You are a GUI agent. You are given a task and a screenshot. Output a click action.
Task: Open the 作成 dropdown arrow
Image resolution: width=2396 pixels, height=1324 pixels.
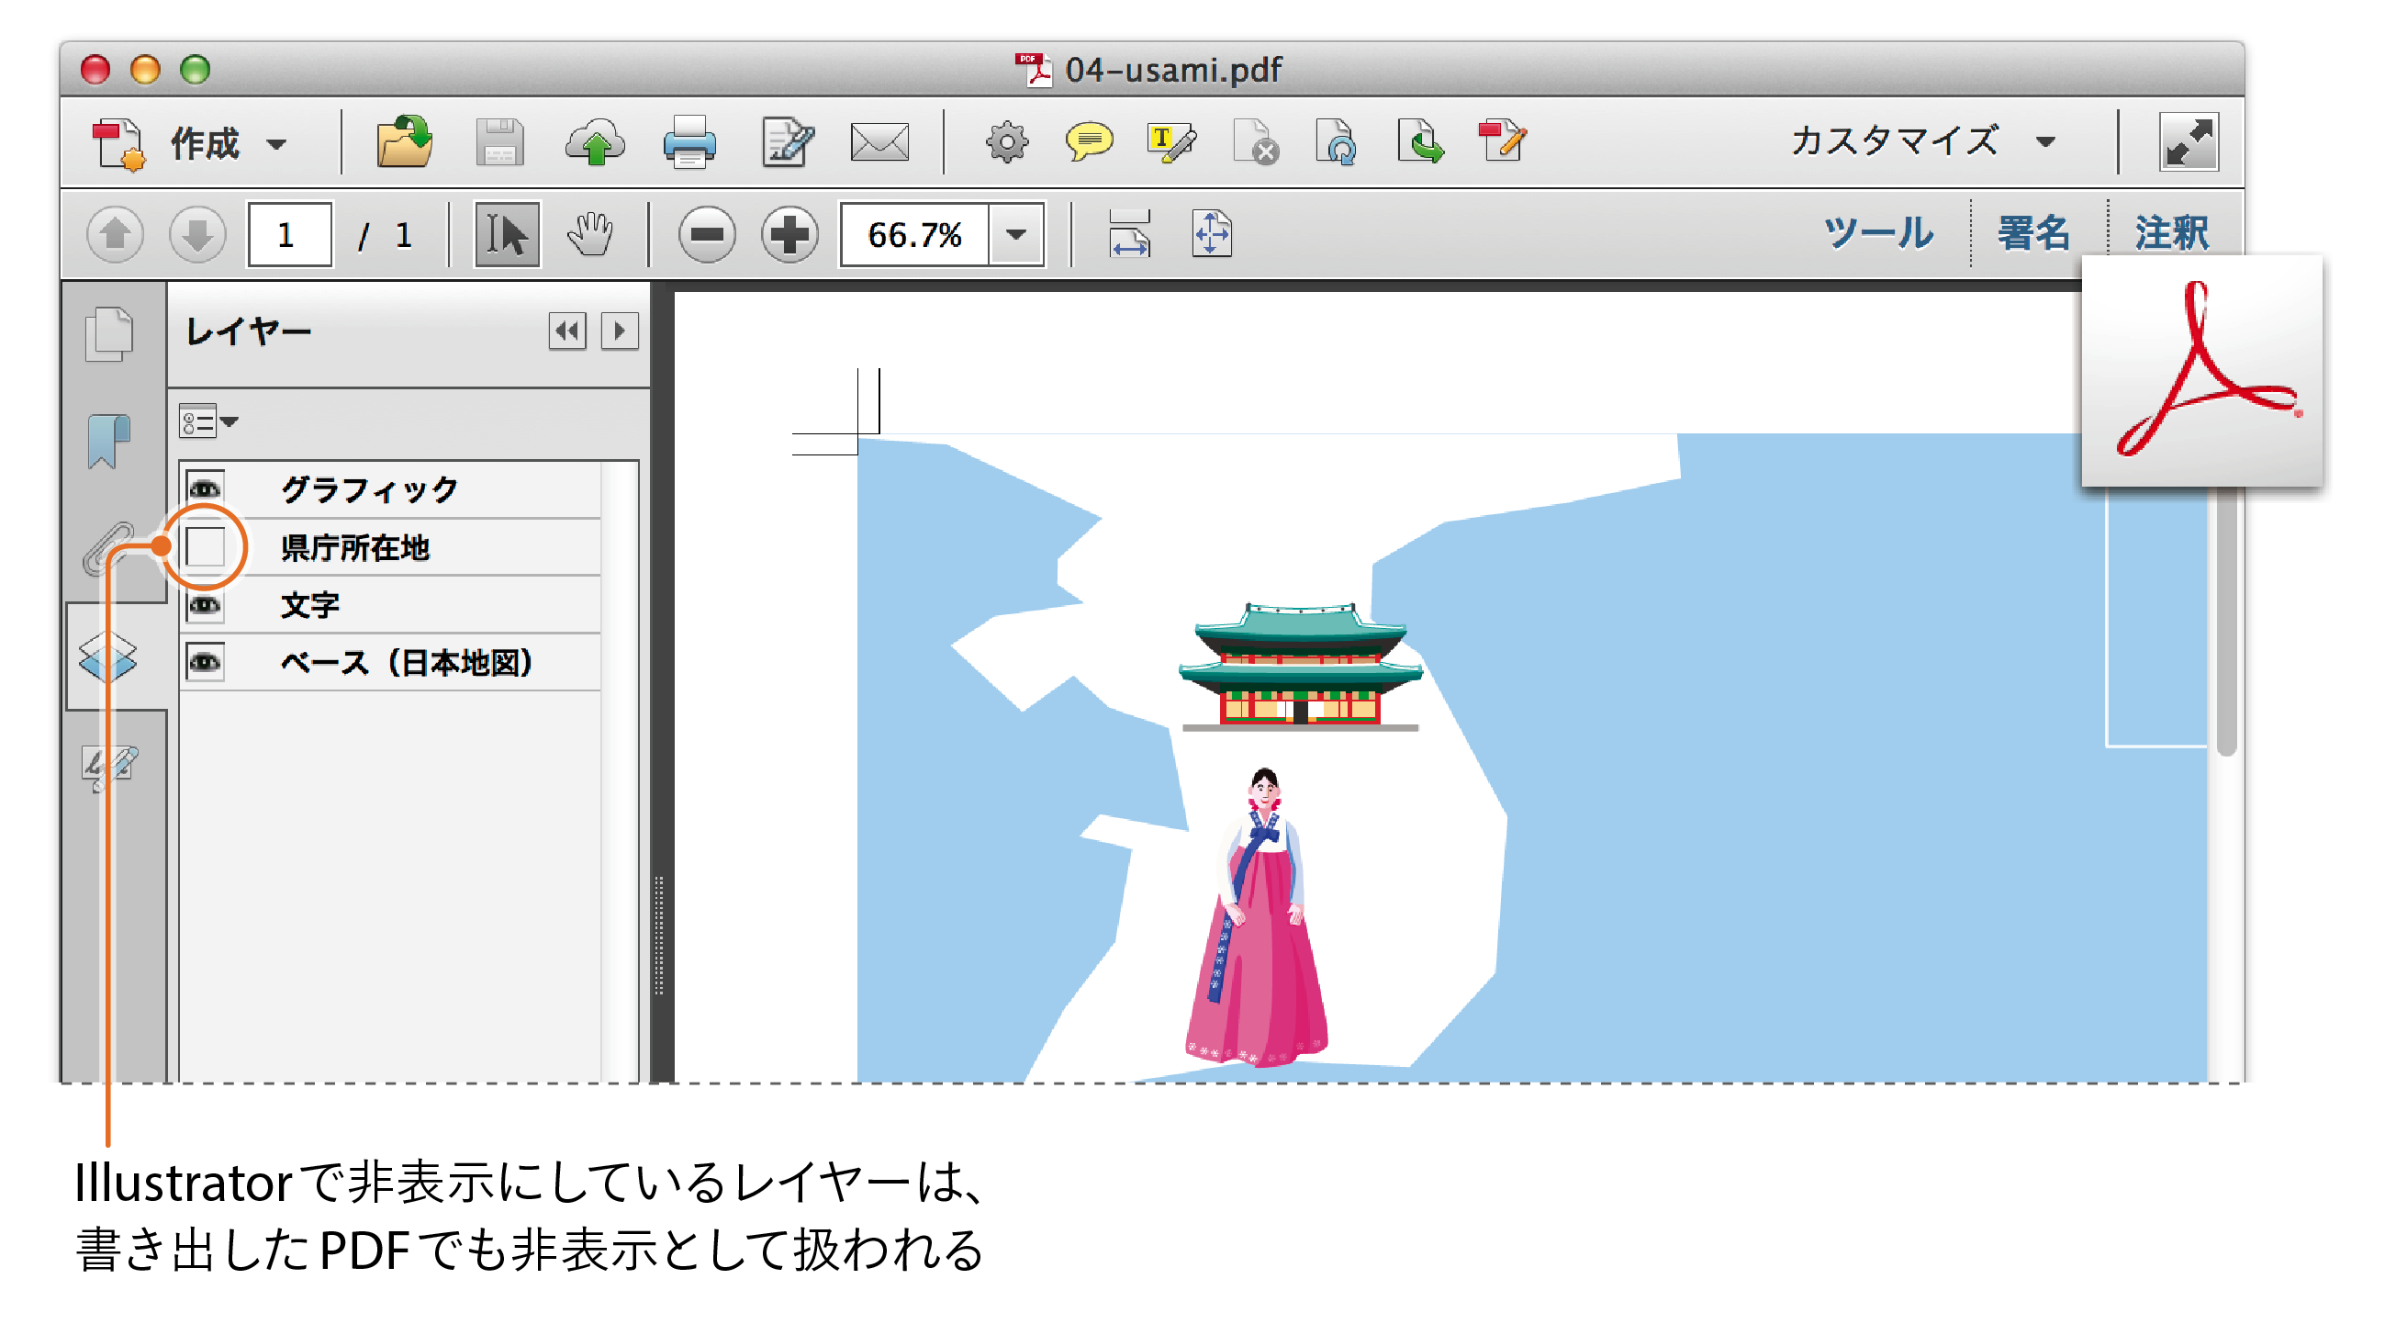coord(276,144)
